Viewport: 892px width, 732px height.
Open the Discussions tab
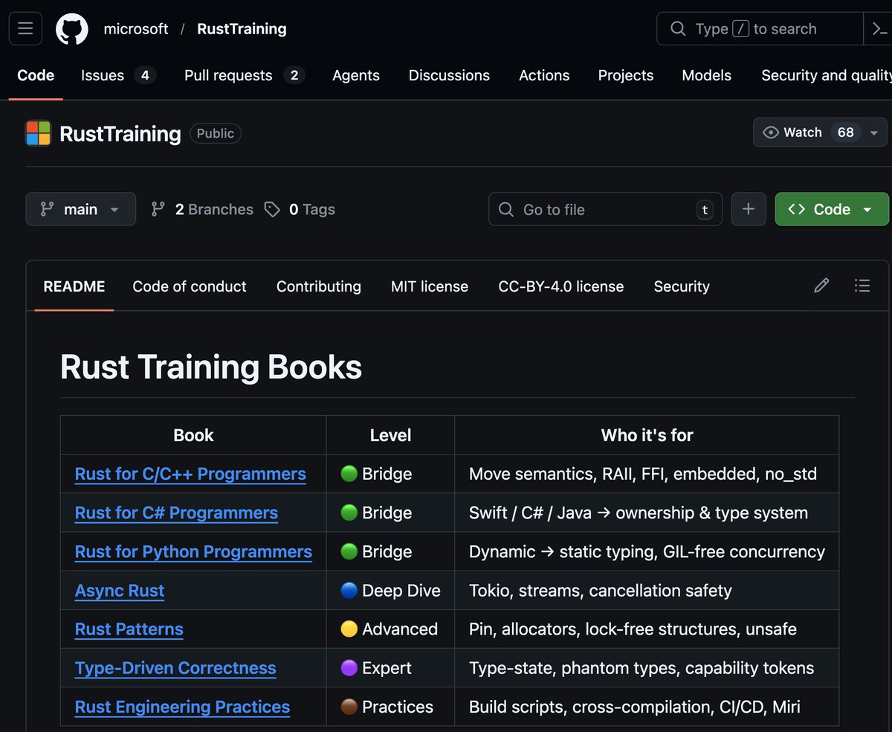click(x=449, y=75)
